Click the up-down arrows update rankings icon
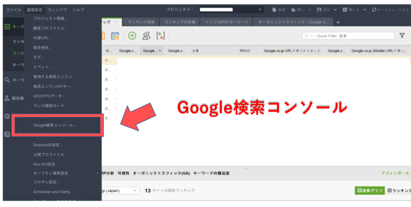411x207 pixels. pos(160,36)
